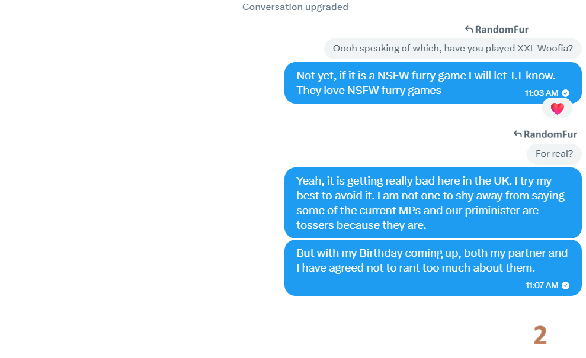Click the 11:07 AM timestamp

coord(542,285)
